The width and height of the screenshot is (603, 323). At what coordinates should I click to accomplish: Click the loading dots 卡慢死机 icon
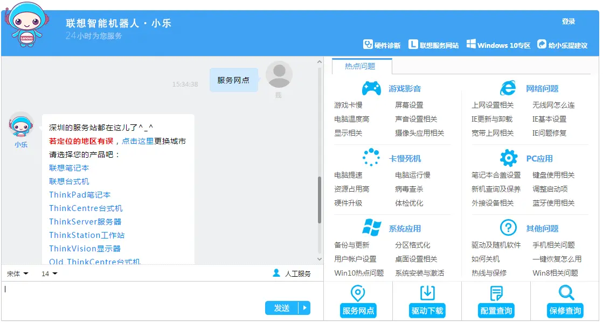click(x=371, y=158)
